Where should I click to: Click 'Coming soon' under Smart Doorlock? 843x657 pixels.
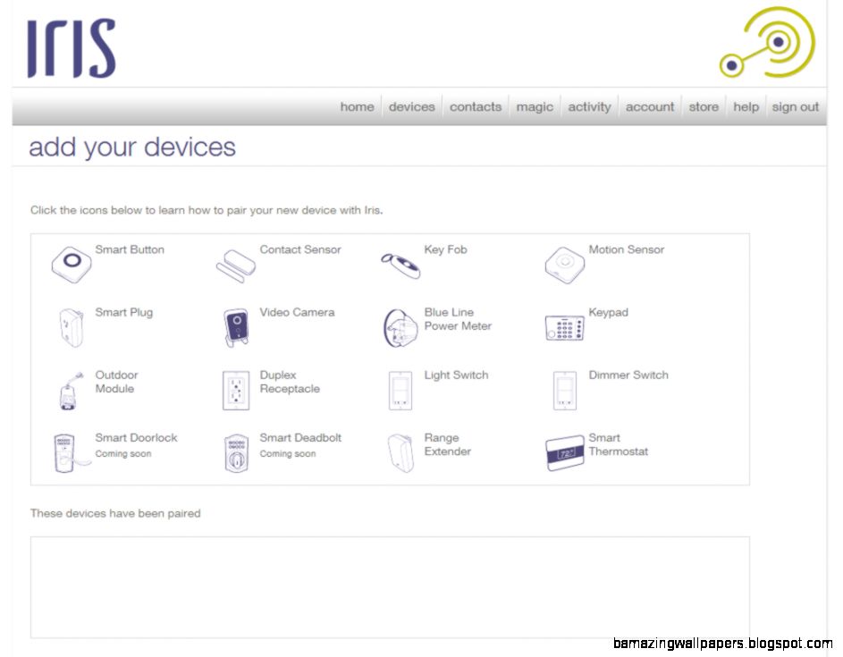[x=123, y=454]
